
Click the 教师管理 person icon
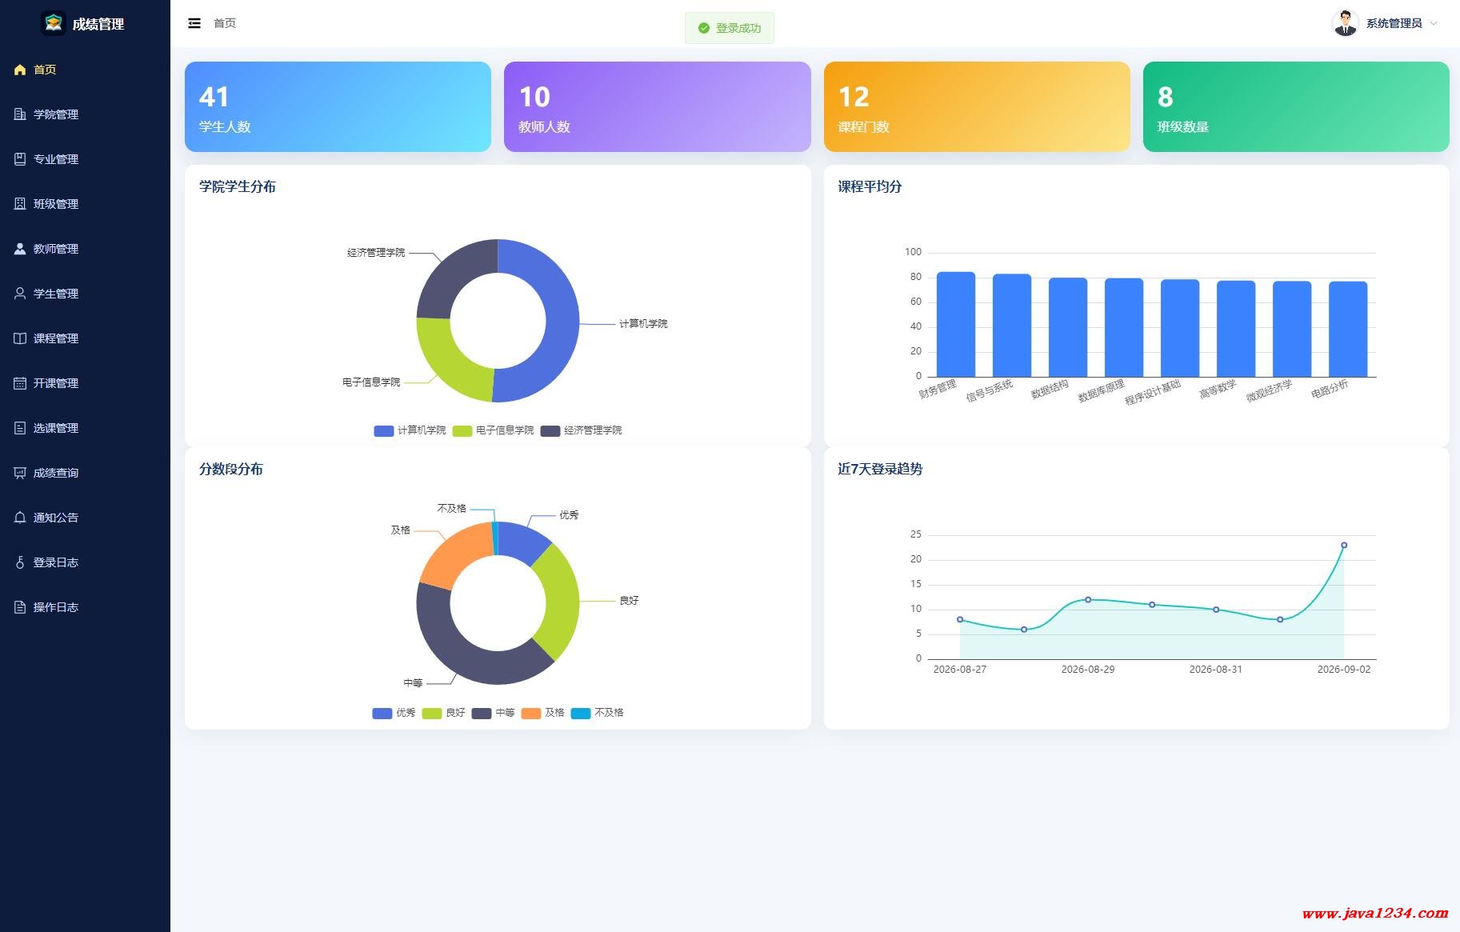20,249
